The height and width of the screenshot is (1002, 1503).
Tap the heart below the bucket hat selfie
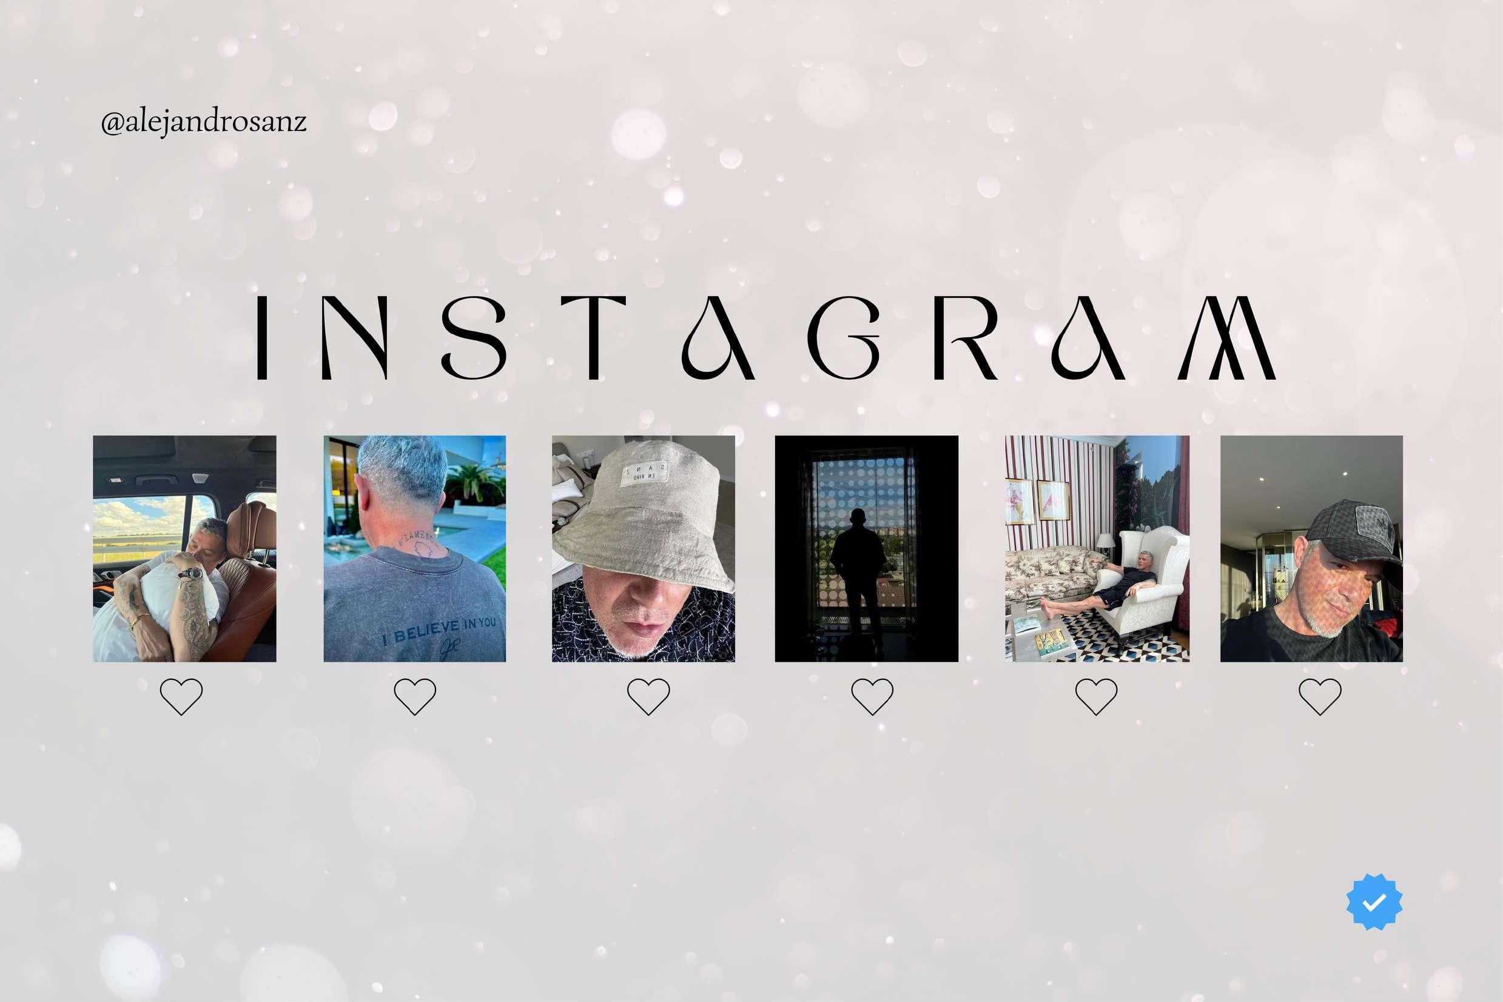click(648, 696)
